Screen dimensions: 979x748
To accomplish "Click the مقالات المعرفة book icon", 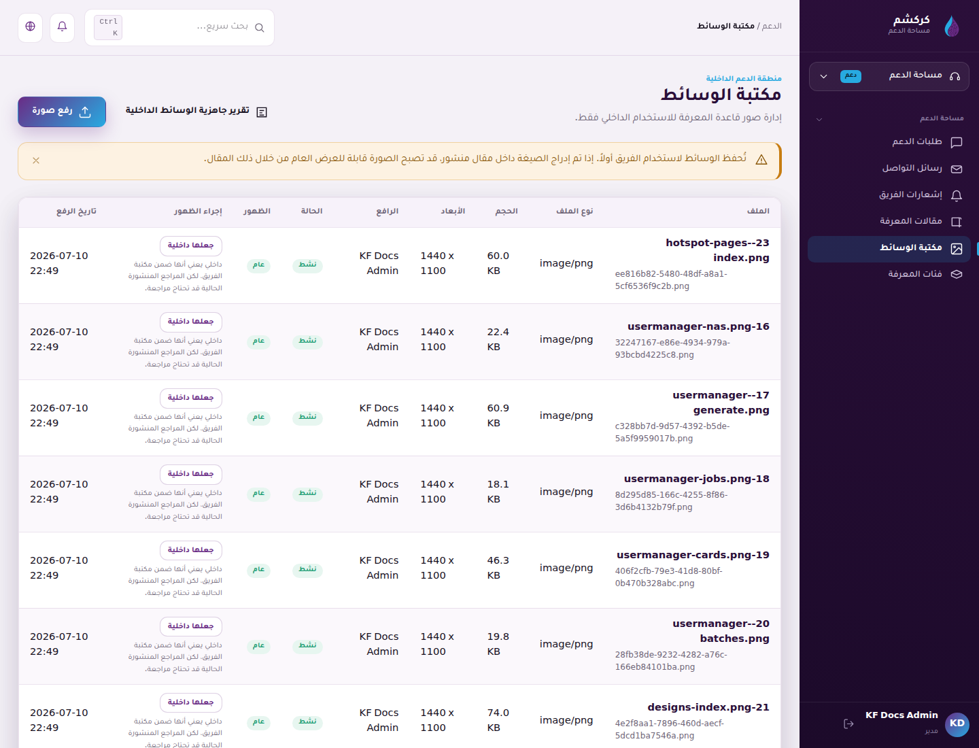I will [x=957, y=222].
